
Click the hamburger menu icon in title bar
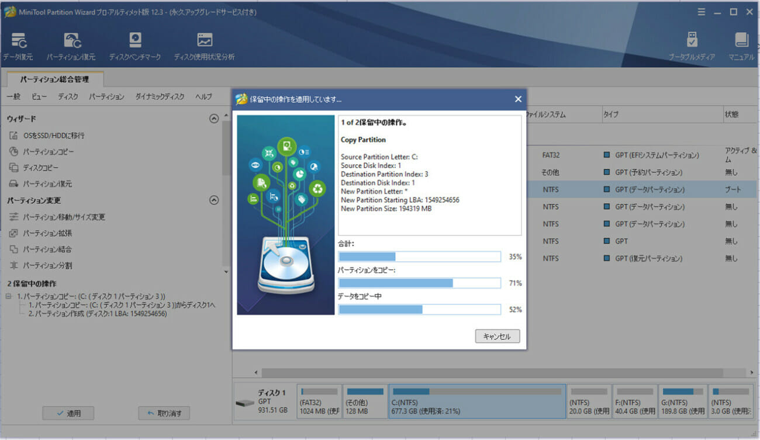point(702,12)
